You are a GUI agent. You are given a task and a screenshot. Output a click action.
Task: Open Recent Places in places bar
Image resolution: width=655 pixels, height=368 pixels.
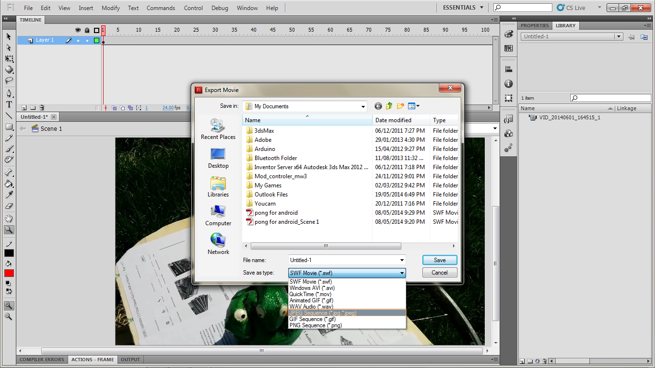[x=218, y=129]
